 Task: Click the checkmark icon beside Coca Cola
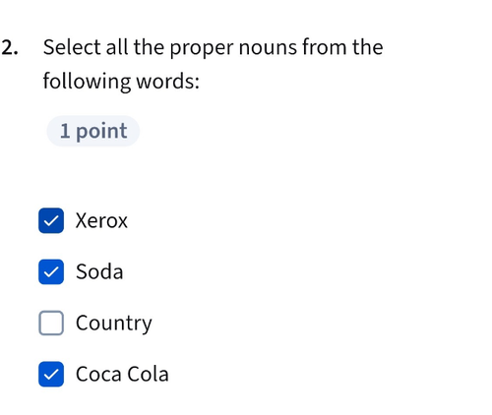tap(51, 375)
